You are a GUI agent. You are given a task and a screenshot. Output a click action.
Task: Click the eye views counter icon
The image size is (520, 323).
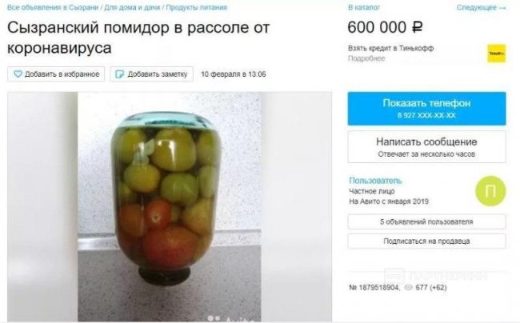[x=408, y=287]
